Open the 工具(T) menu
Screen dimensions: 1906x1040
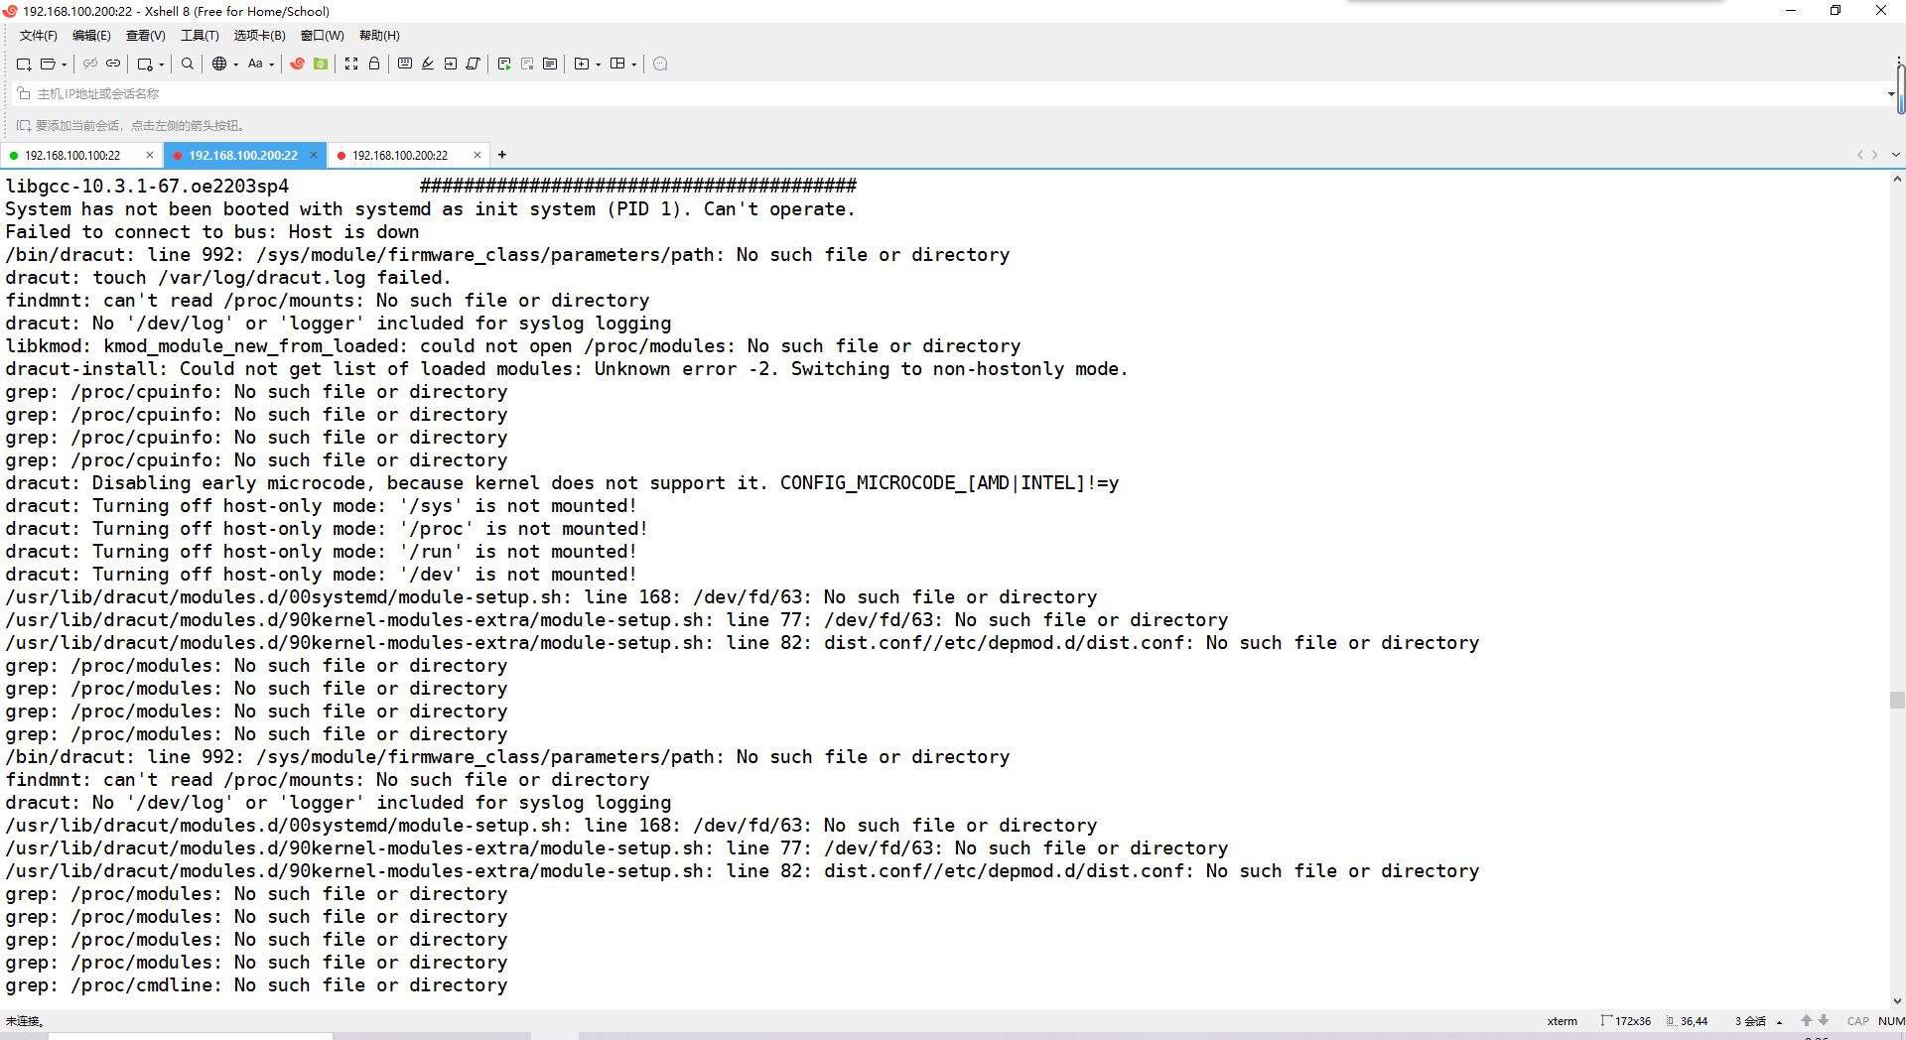click(200, 36)
